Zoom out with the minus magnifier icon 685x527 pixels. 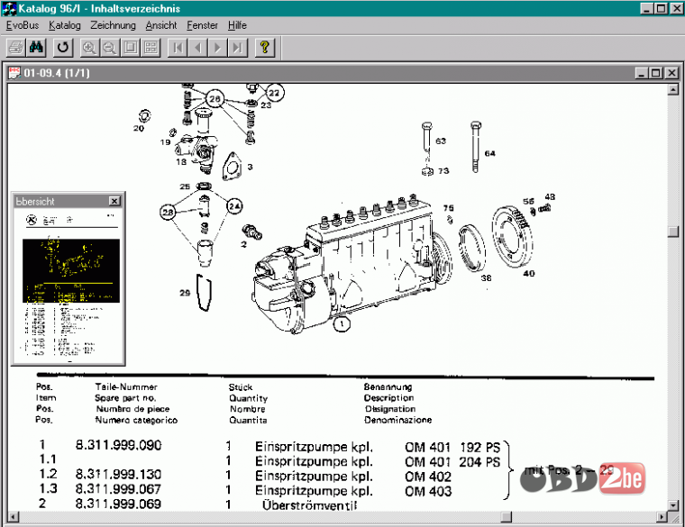coord(110,47)
